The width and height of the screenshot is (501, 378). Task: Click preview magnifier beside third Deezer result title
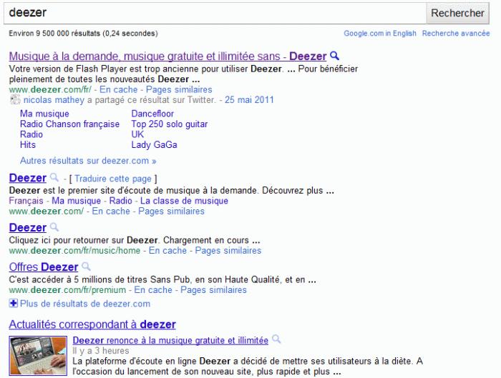pyautogui.click(x=54, y=228)
